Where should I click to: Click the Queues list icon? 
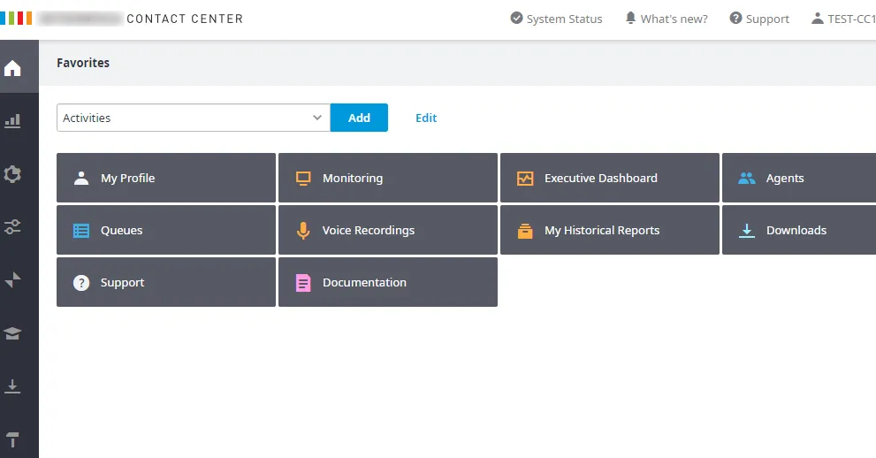(x=81, y=230)
